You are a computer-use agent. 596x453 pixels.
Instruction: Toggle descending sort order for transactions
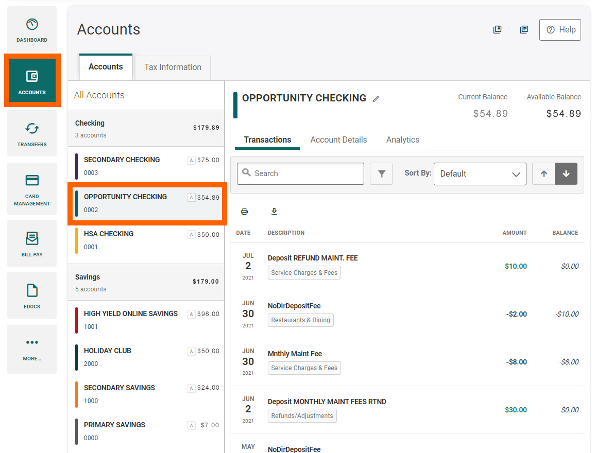click(566, 173)
